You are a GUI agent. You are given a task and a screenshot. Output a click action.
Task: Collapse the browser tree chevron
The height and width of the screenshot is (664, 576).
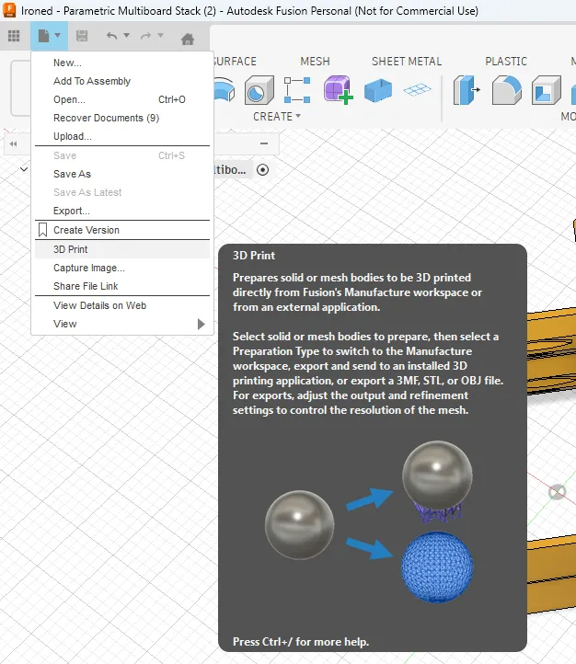coord(24,169)
